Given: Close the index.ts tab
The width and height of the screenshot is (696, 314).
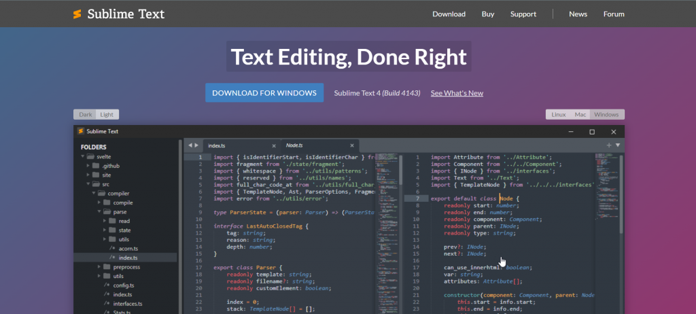Looking at the screenshot, I should (274, 145).
